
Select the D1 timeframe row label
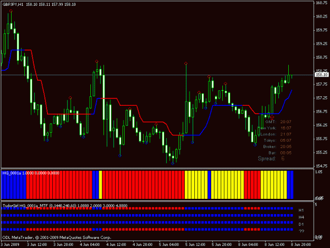(x=301, y=224)
